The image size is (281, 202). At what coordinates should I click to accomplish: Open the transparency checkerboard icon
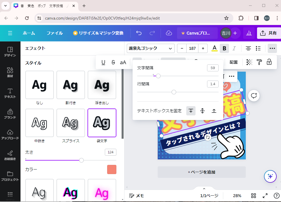(249, 62)
